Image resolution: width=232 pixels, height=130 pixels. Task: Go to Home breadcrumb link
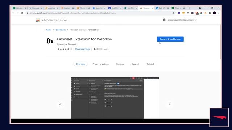point(49,30)
